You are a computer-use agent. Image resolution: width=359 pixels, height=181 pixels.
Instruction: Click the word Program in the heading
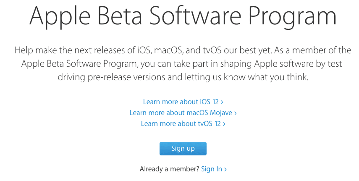293,17
